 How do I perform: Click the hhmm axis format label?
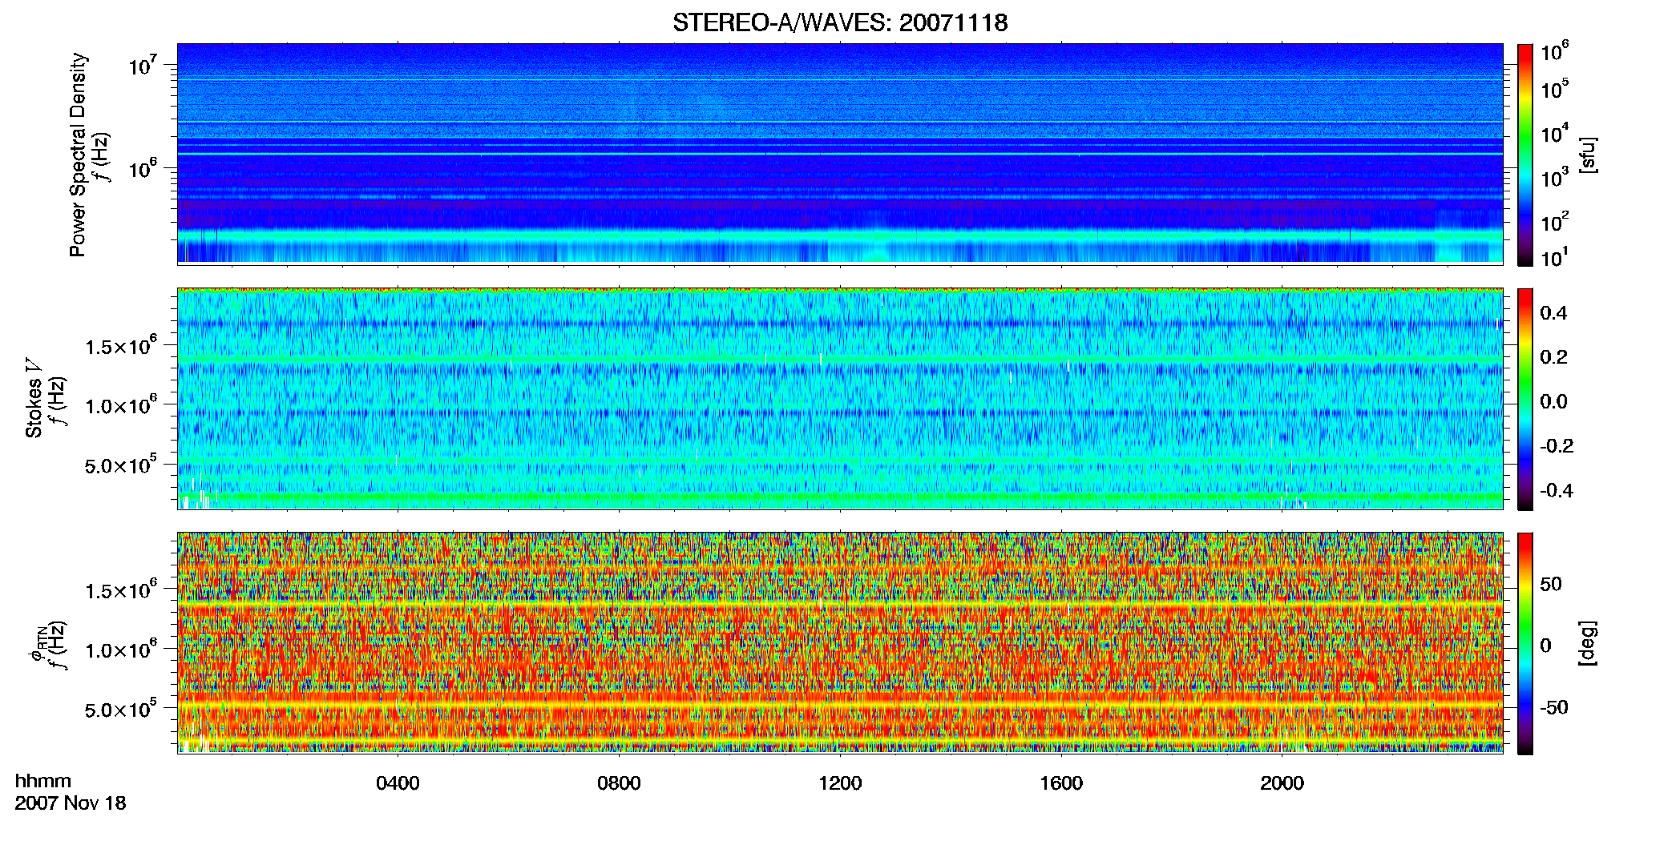(43, 782)
